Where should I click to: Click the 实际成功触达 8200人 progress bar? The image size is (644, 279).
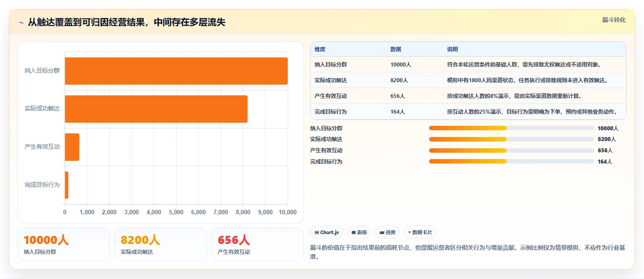pos(512,139)
